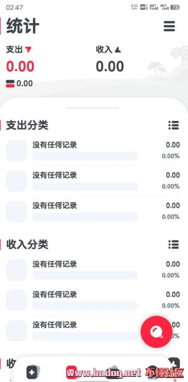This screenshot has height=382, width=188.
Task: Toggle 支出 sort with red down arrow
Action: coord(19,50)
